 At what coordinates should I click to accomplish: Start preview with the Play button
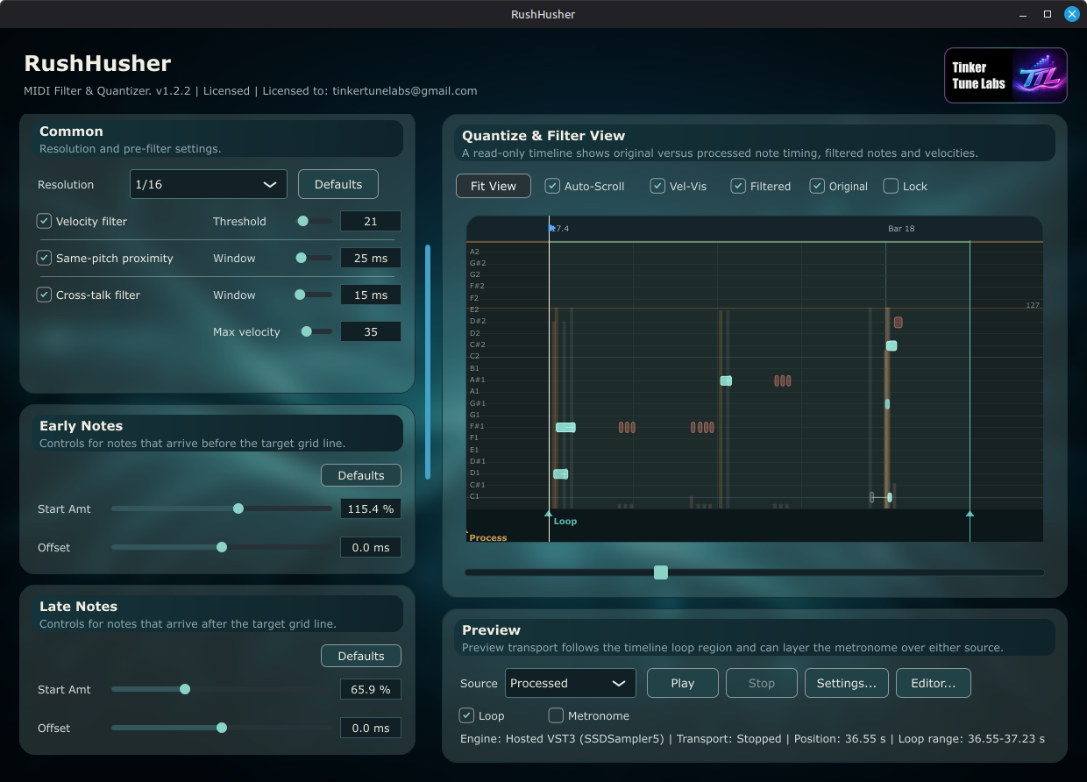pyautogui.click(x=683, y=683)
